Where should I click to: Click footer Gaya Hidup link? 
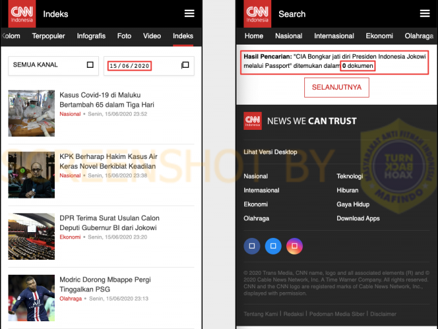click(353, 204)
